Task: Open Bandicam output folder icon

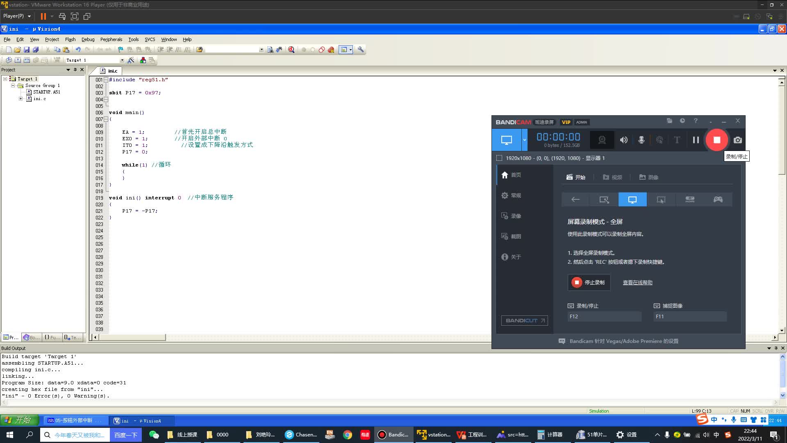Action: pos(669,121)
